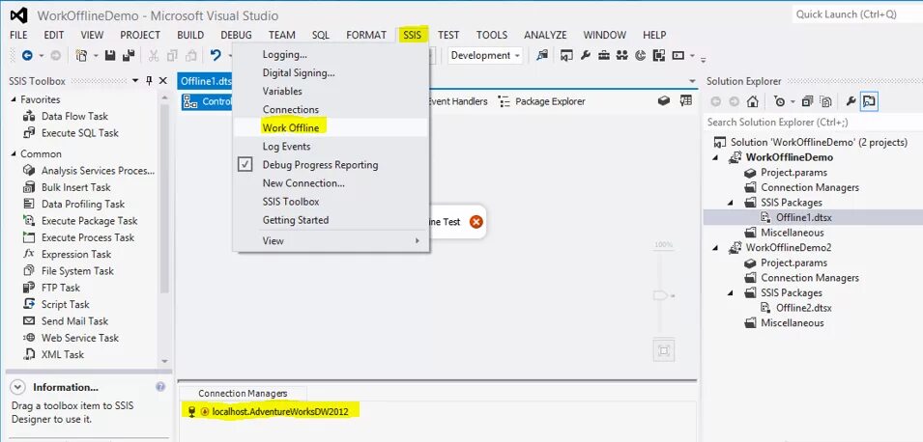This screenshot has height=442, width=923.
Task: Click the box-shaped icon at the designer's top right
Action: [664, 101]
